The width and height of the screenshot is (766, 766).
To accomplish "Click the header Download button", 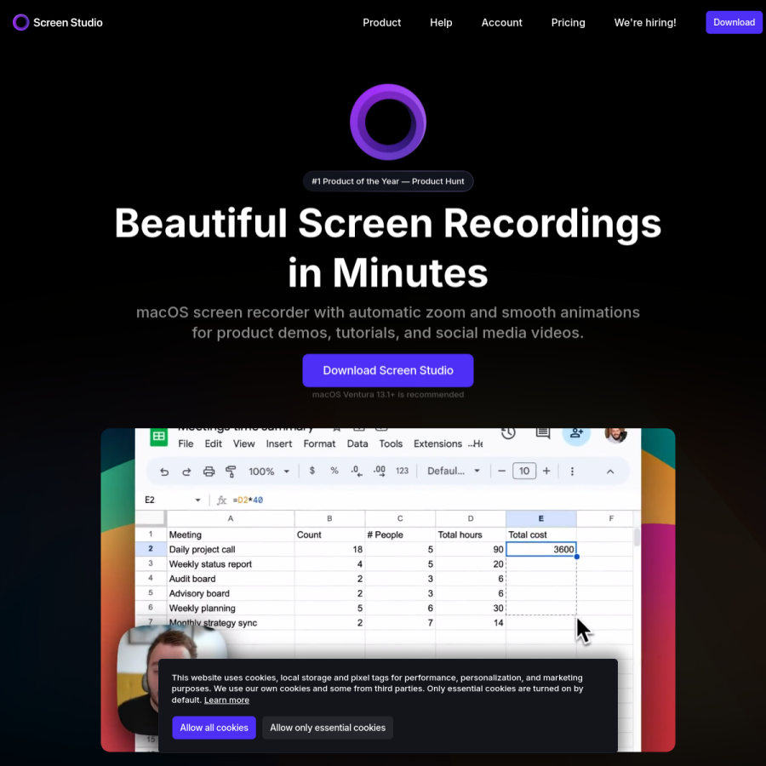I will click(x=734, y=22).
